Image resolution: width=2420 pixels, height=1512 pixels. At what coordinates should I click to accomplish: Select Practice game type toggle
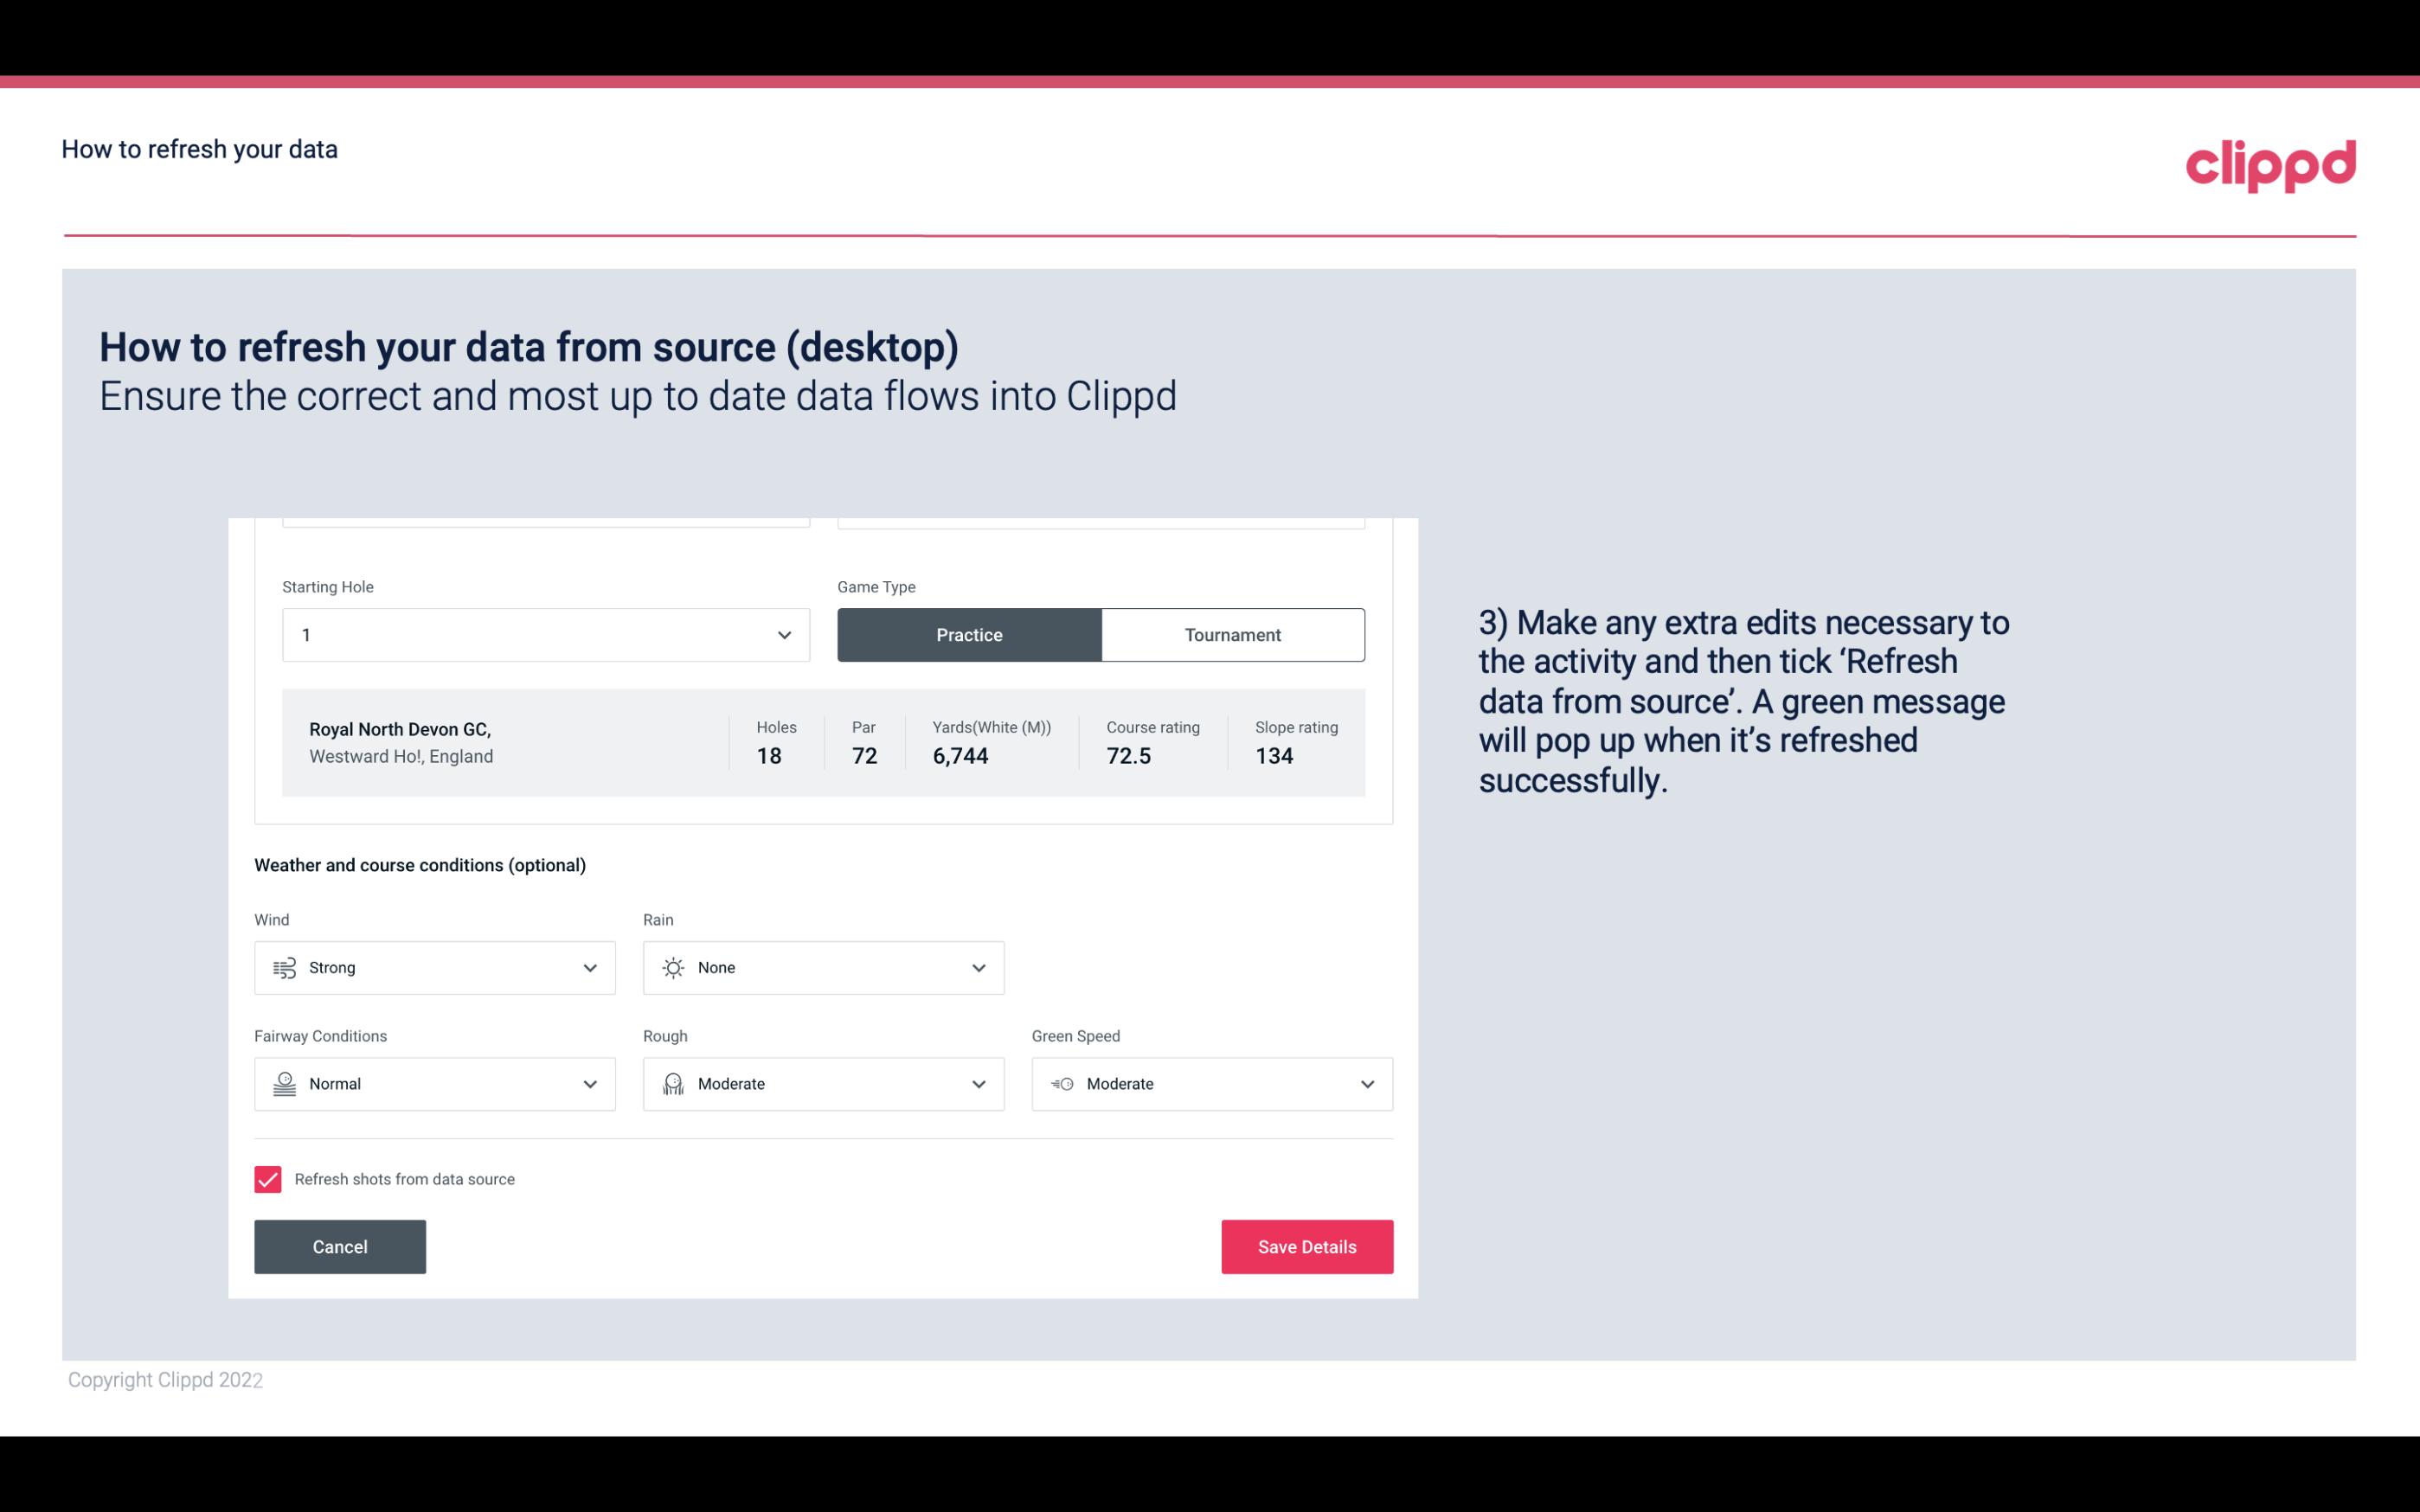[969, 634]
